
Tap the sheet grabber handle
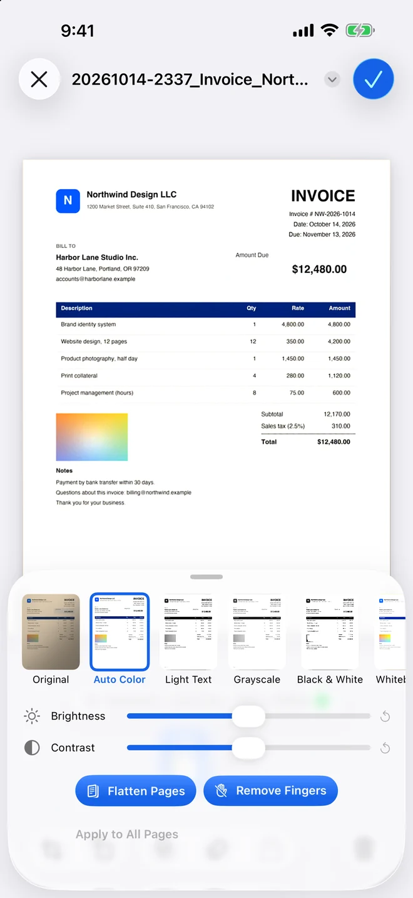(x=206, y=577)
